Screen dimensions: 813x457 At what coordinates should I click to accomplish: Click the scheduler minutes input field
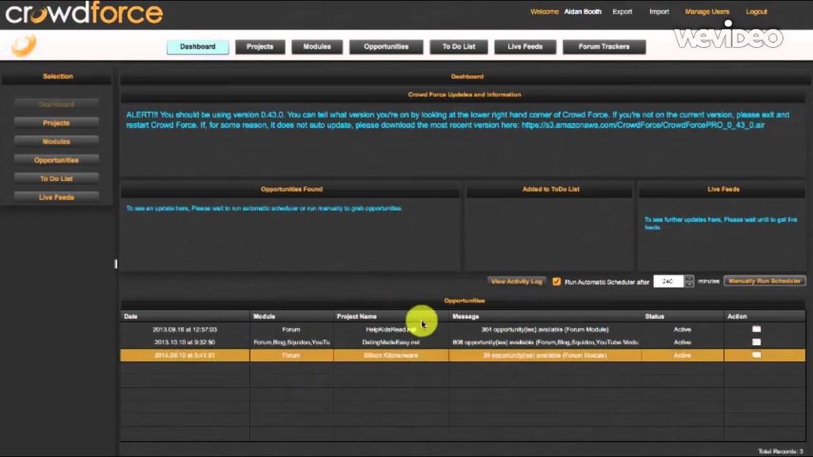click(x=669, y=281)
